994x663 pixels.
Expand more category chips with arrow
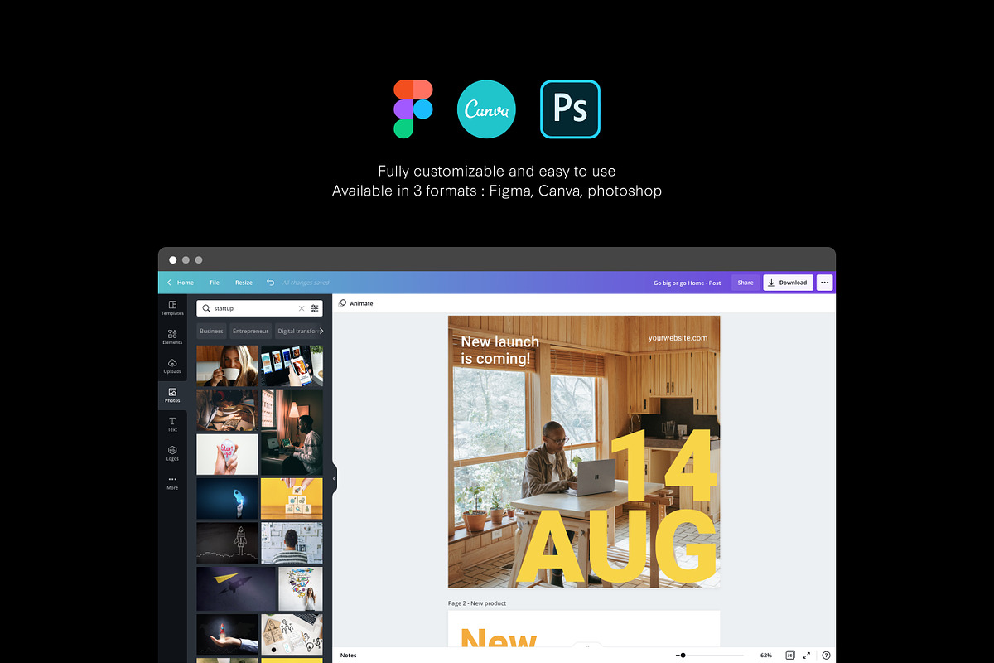(321, 331)
